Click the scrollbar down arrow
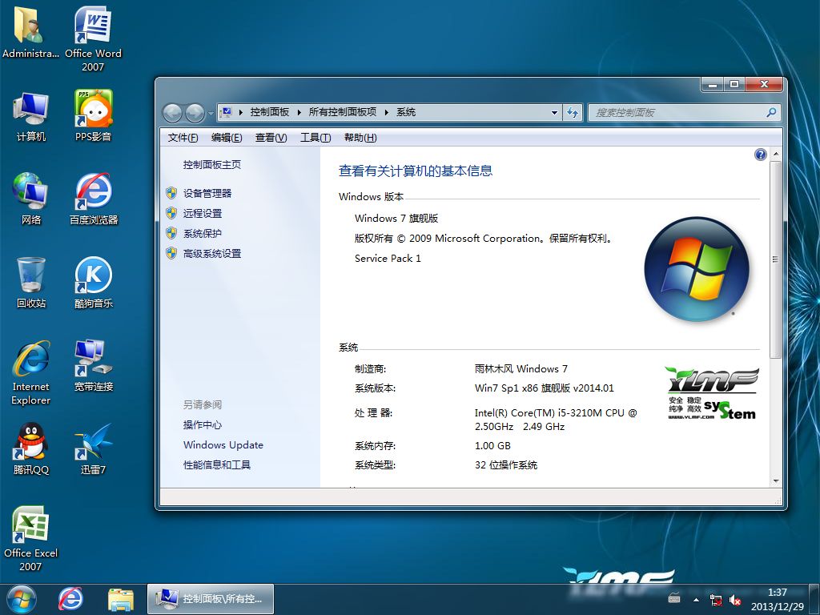Image resolution: width=820 pixels, height=615 pixels. pos(775,481)
